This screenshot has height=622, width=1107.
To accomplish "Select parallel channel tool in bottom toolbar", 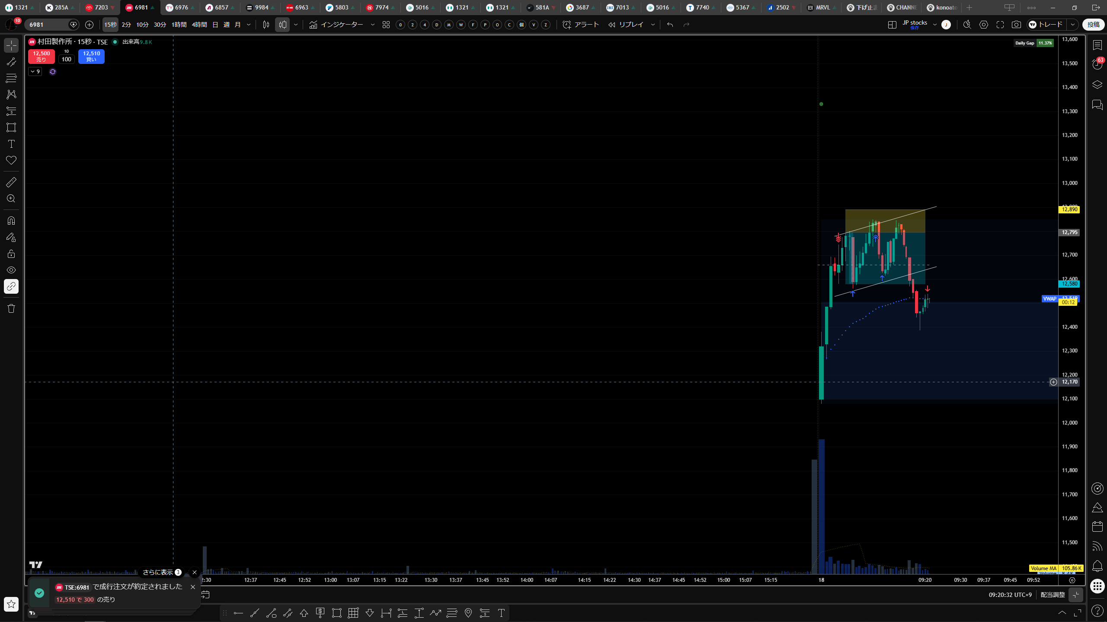I will click(x=288, y=613).
